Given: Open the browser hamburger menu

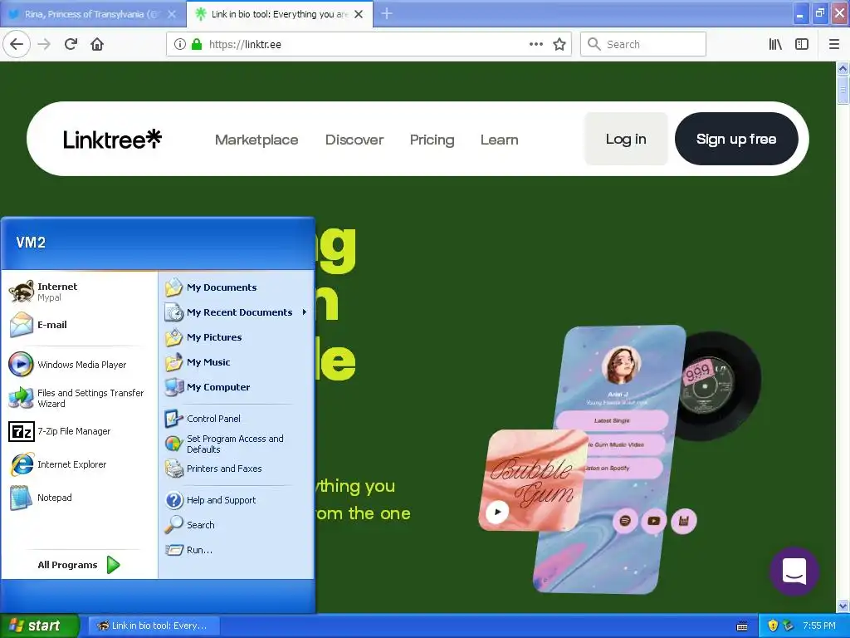Looking at the screenshot, I should [x=834, y=44].
